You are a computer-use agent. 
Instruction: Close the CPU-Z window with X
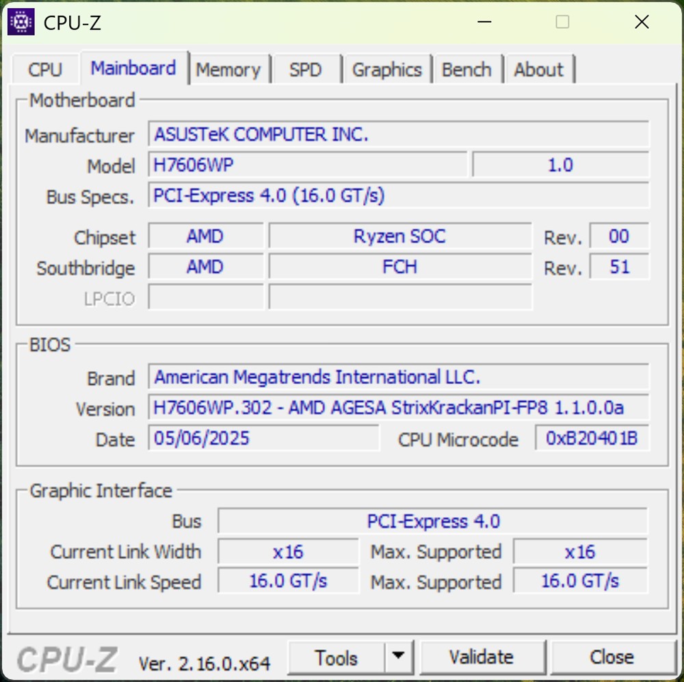point(642,22)
